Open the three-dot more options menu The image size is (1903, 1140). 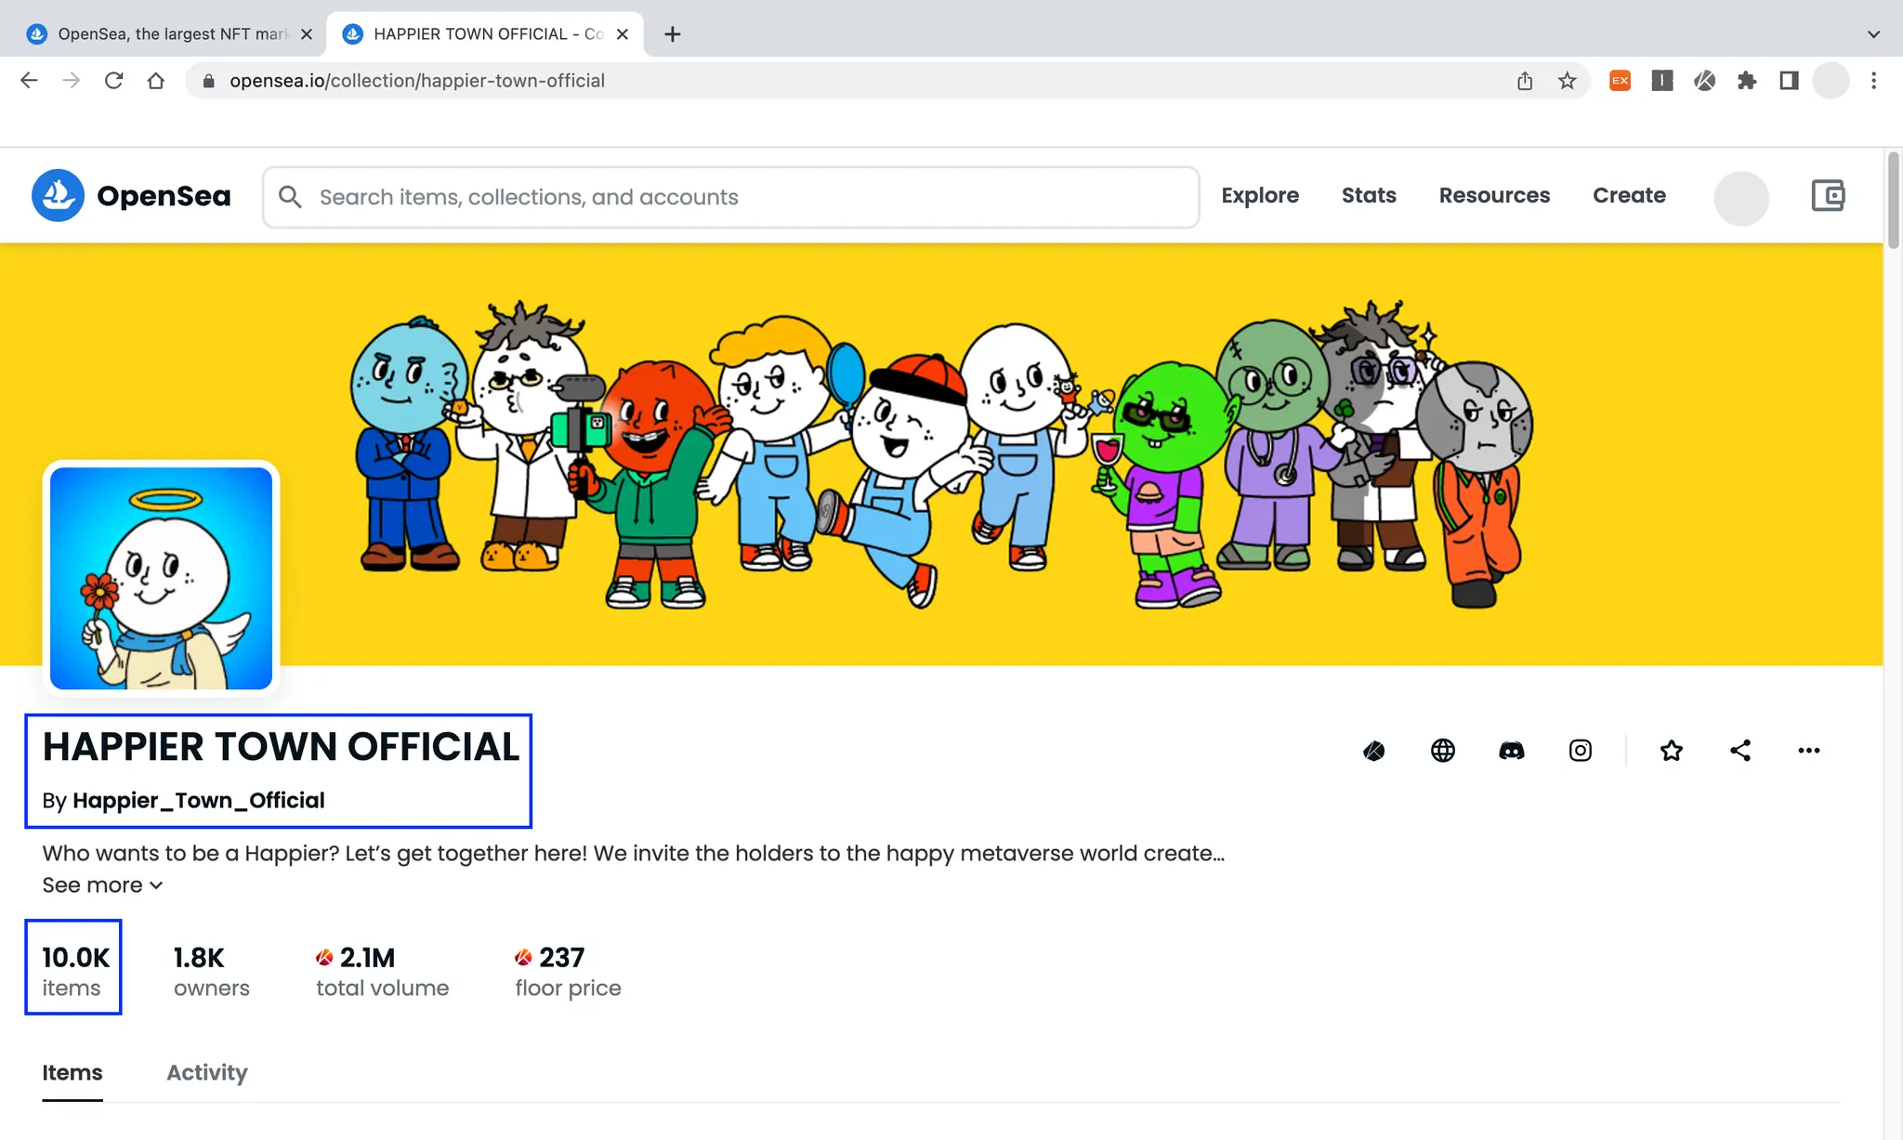coord(1808,750)
